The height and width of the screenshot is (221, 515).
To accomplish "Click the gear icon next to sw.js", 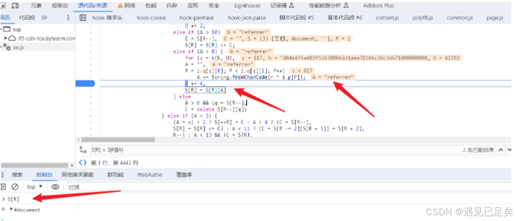I will [7, 47].
